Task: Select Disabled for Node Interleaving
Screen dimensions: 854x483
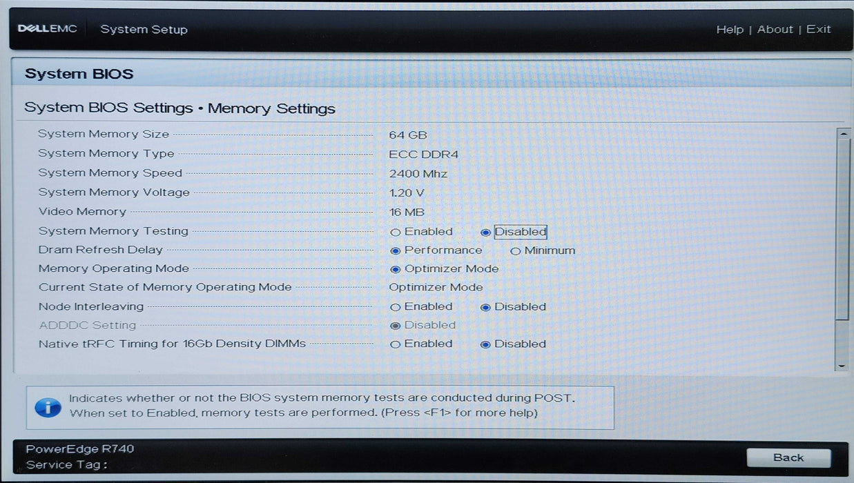Action: (485, 307)
